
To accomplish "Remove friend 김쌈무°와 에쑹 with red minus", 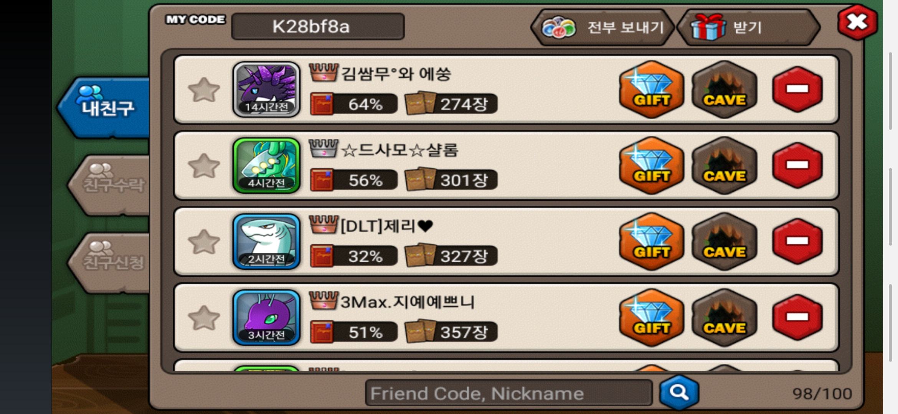I will [x=797, y=89].
